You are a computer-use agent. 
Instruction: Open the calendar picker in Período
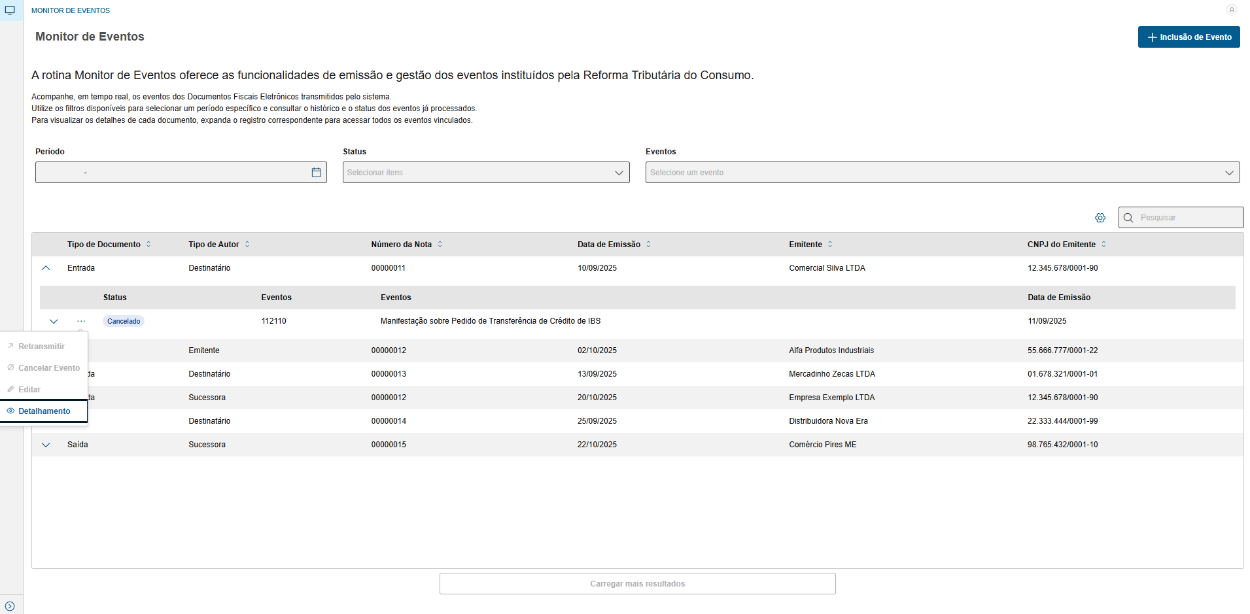pyautogui.click(x=317, y=173)
